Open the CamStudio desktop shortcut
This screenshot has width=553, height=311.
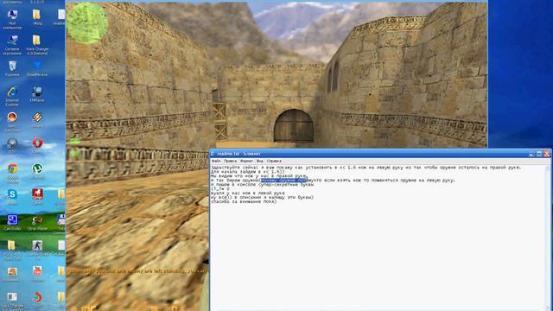[x=12, y=223]
